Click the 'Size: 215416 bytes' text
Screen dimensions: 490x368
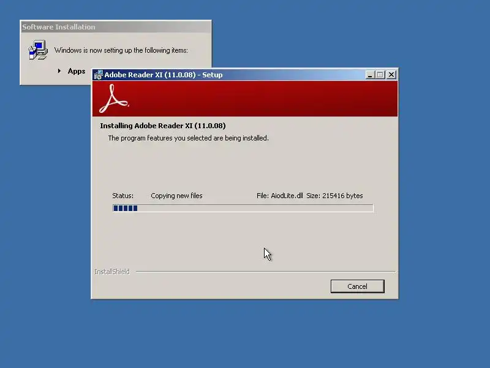(334, 196)
